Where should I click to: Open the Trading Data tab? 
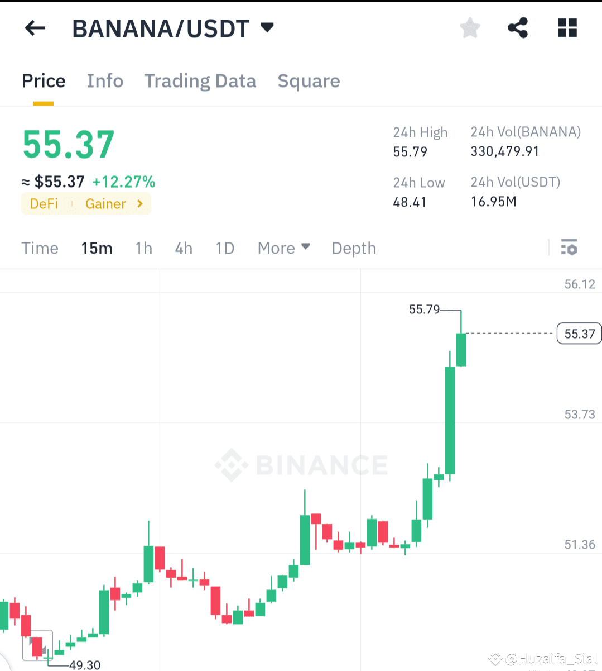[x=200, y=81]
